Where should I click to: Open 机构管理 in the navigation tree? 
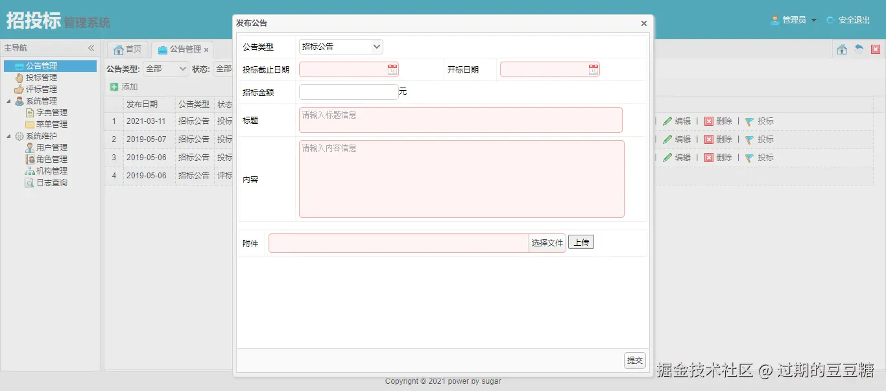click(x=52, y=171)
